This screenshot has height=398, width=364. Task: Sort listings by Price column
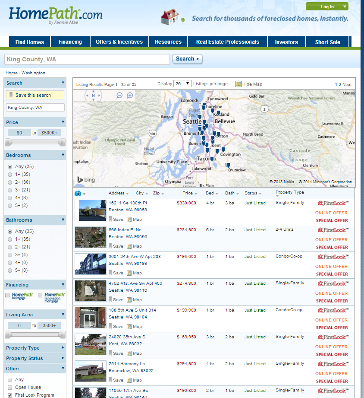(190, 193)
